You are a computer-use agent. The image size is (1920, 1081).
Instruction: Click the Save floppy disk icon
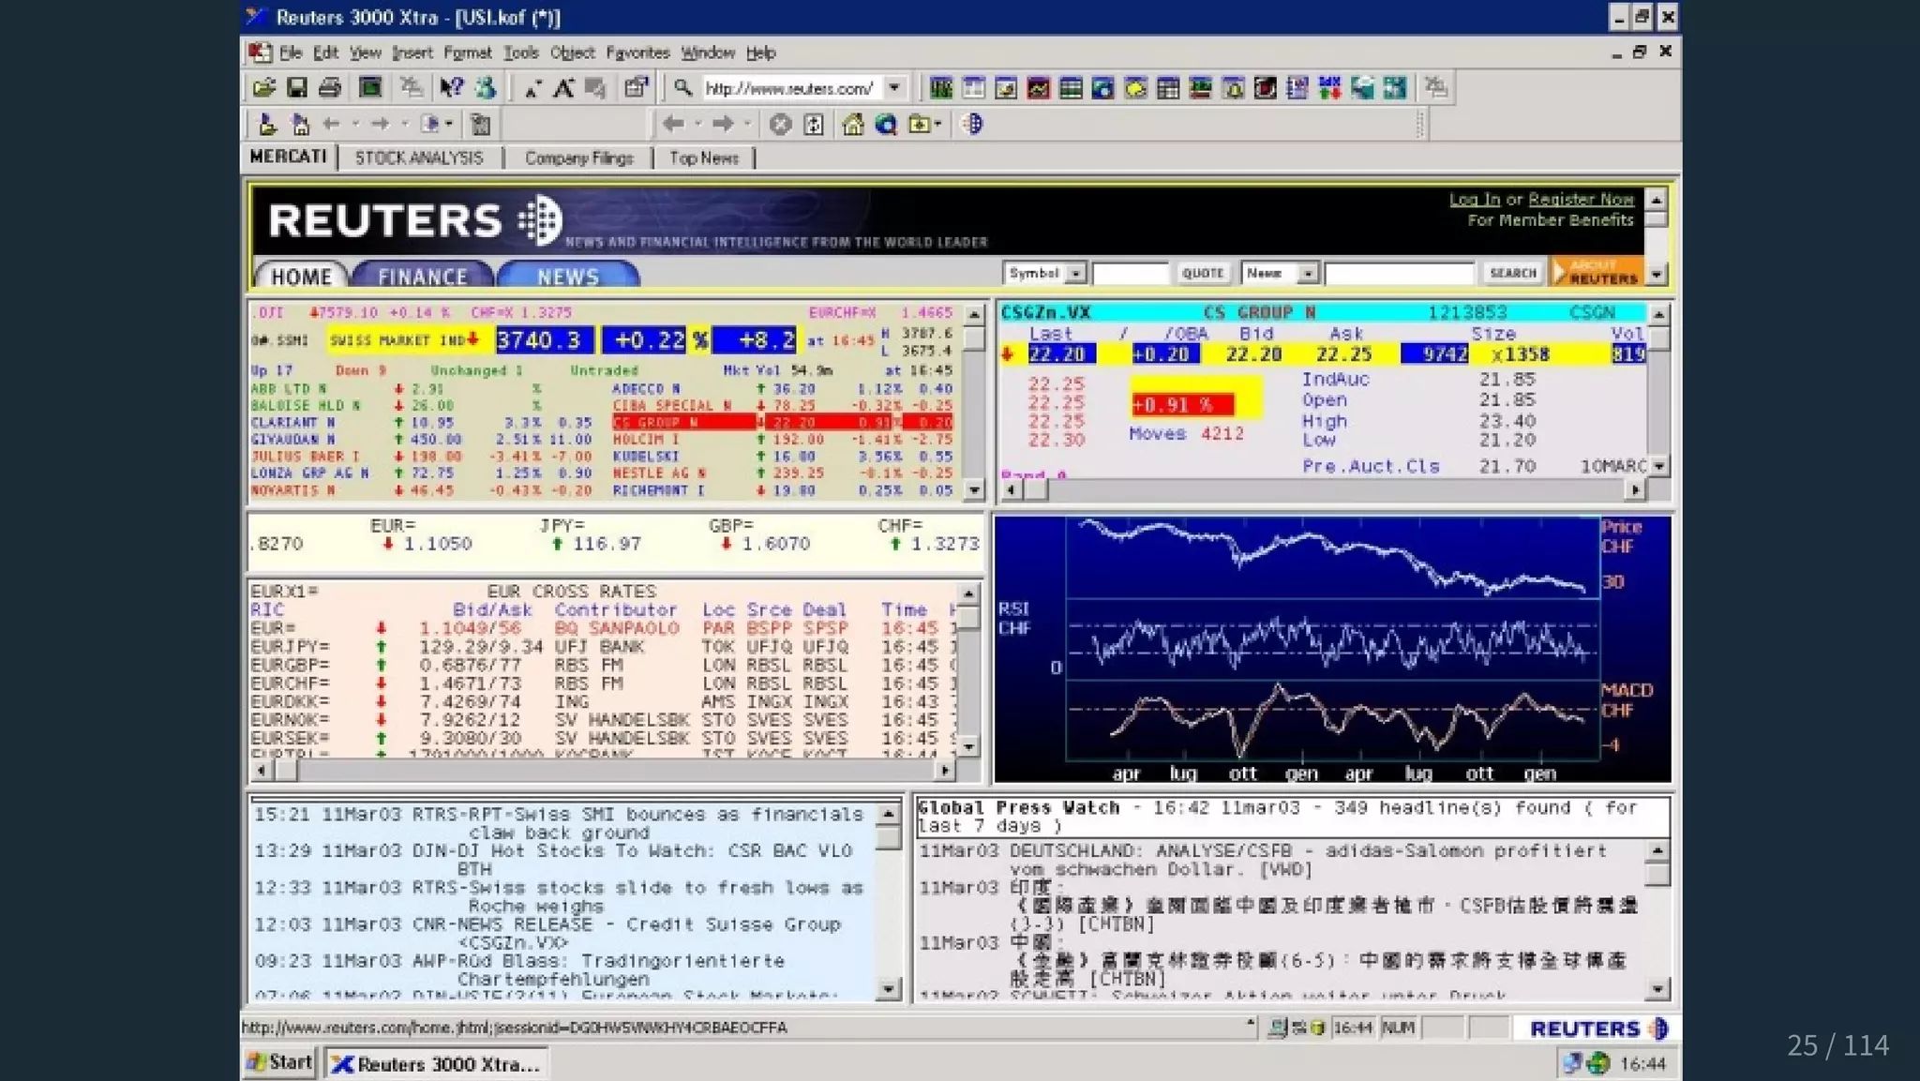pos(297,88)
